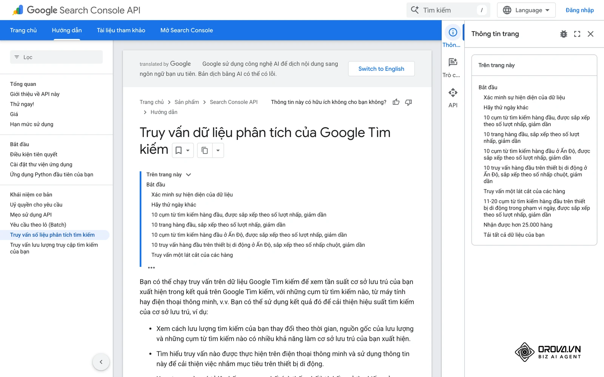Click the thumbs up helpful icon
Image resolution: width=604 pixels, height=377 pixels.
pyautogui.click(x=396, y=102)
